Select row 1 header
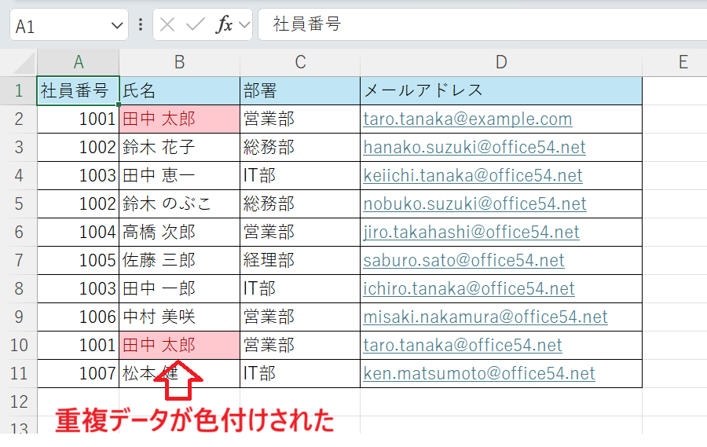This screenshot has width=707, height=447. [x=19, y=90]
